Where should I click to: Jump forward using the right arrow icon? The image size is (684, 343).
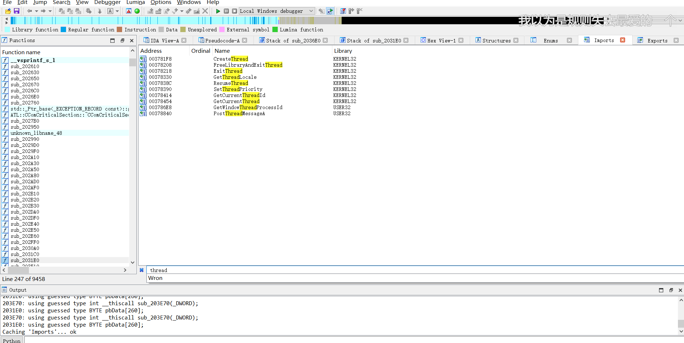point(43,11)
